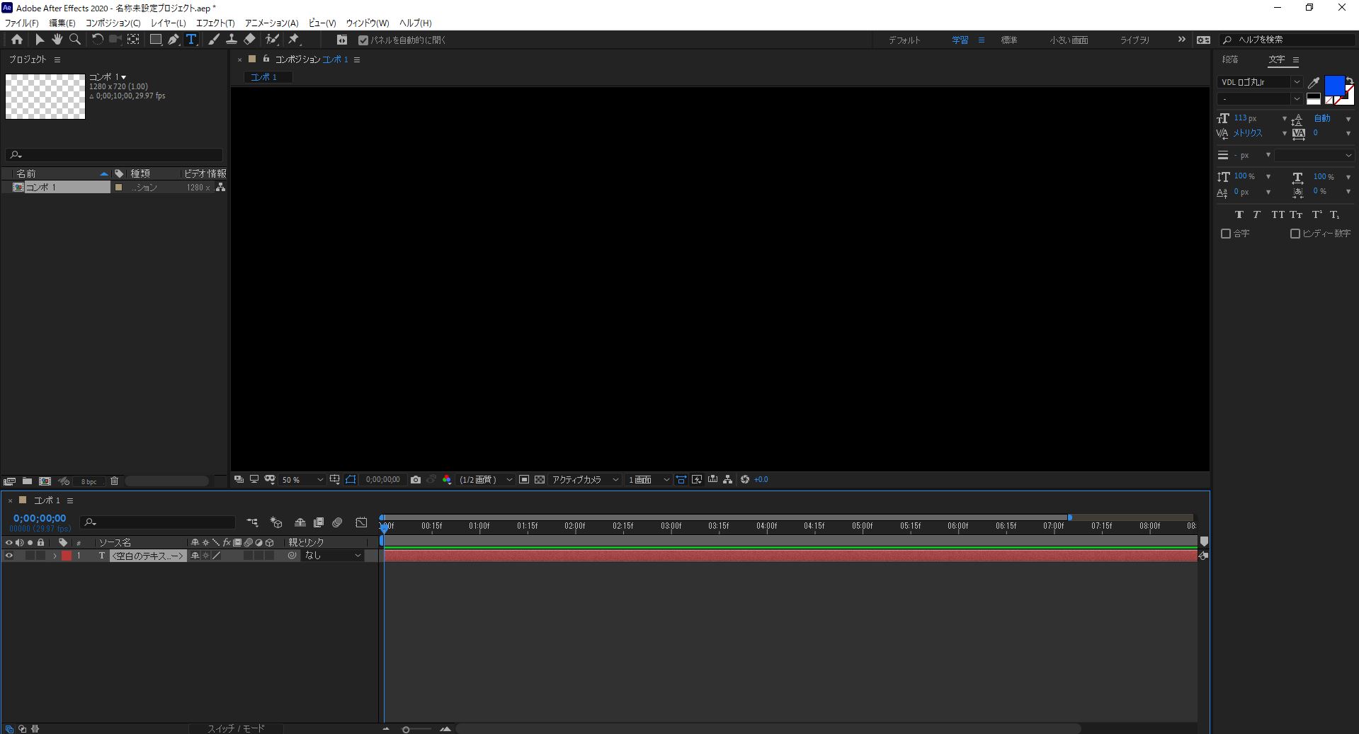Open the font style dropdown

pos(1260,99)
